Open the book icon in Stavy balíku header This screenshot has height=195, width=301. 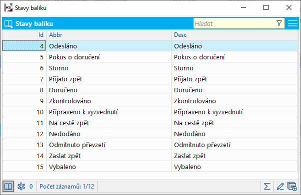[x=8, y=24]
